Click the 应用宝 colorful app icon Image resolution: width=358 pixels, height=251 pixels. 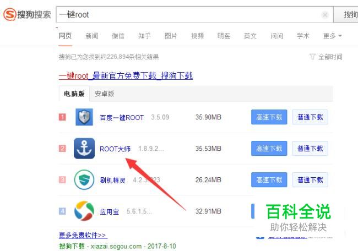(x=84, y=211)
